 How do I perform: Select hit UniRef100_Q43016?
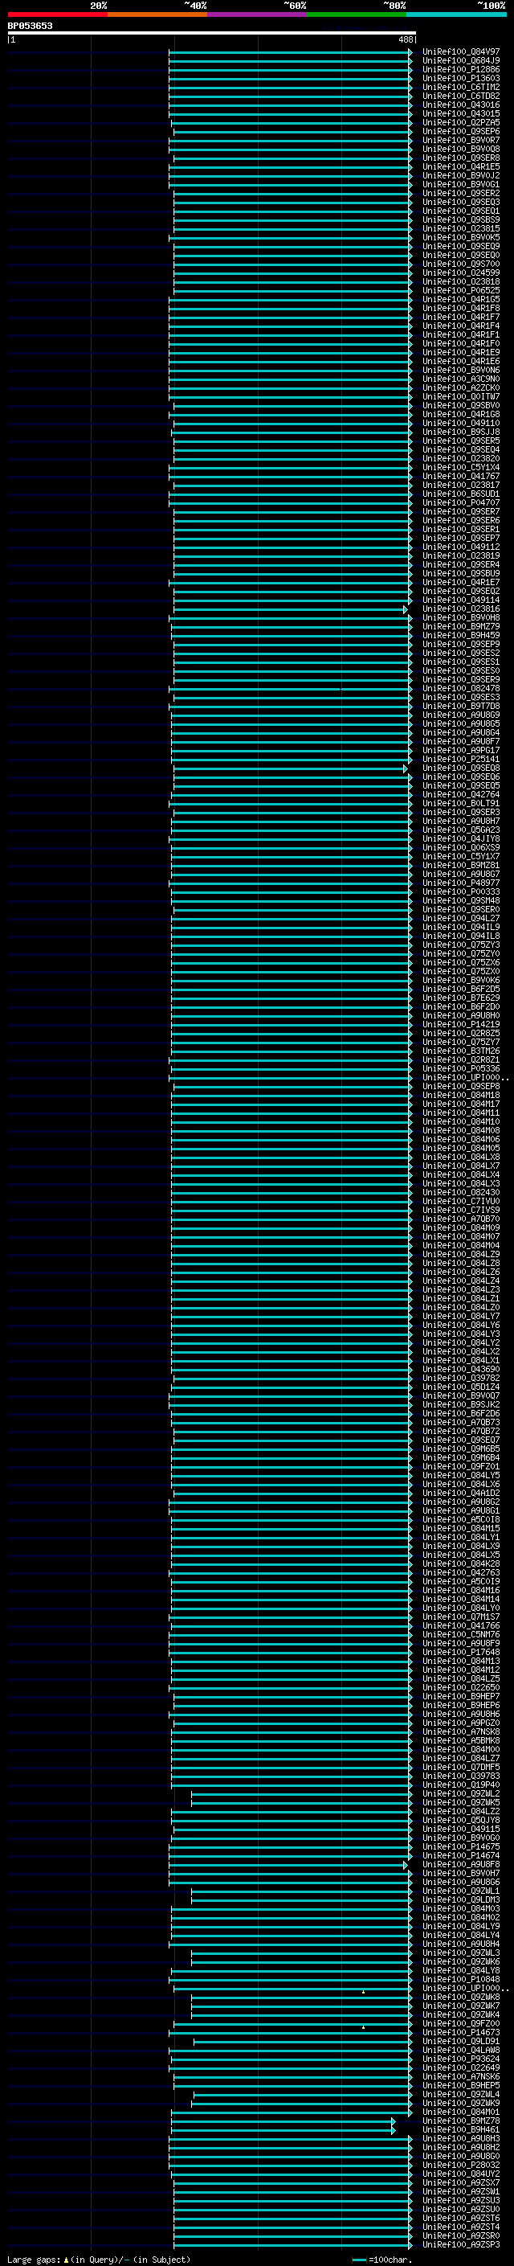[461, 104]
